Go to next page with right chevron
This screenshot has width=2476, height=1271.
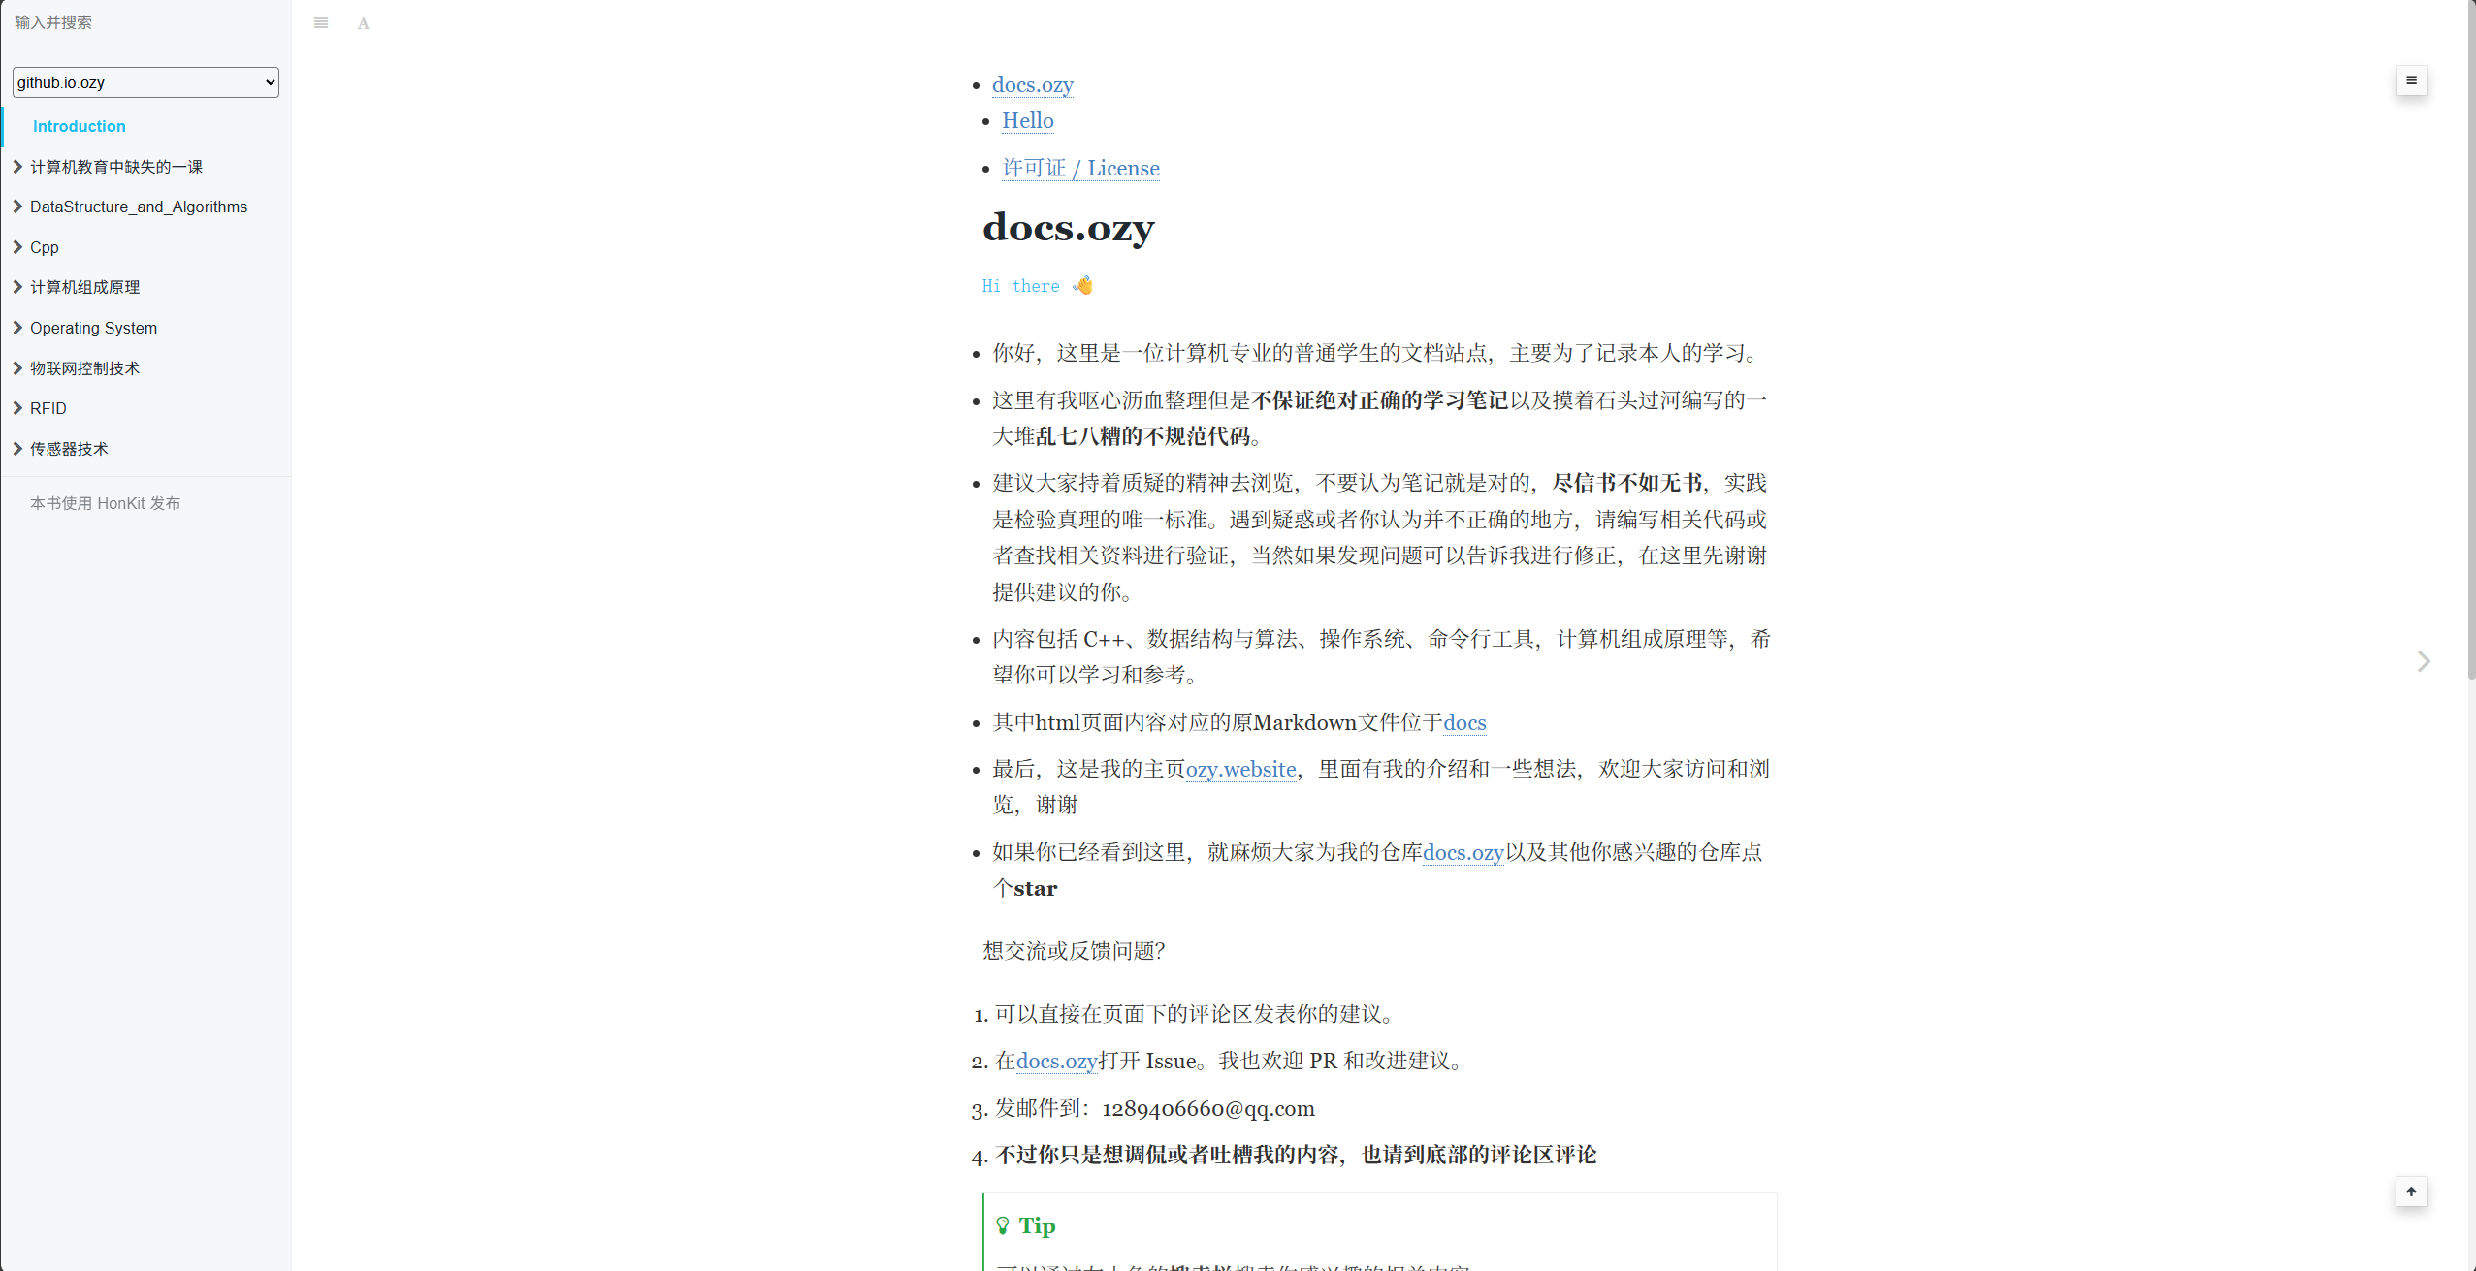(x=2424, y=661)
